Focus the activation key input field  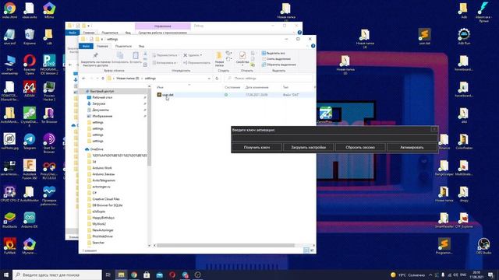click(334, 138)
